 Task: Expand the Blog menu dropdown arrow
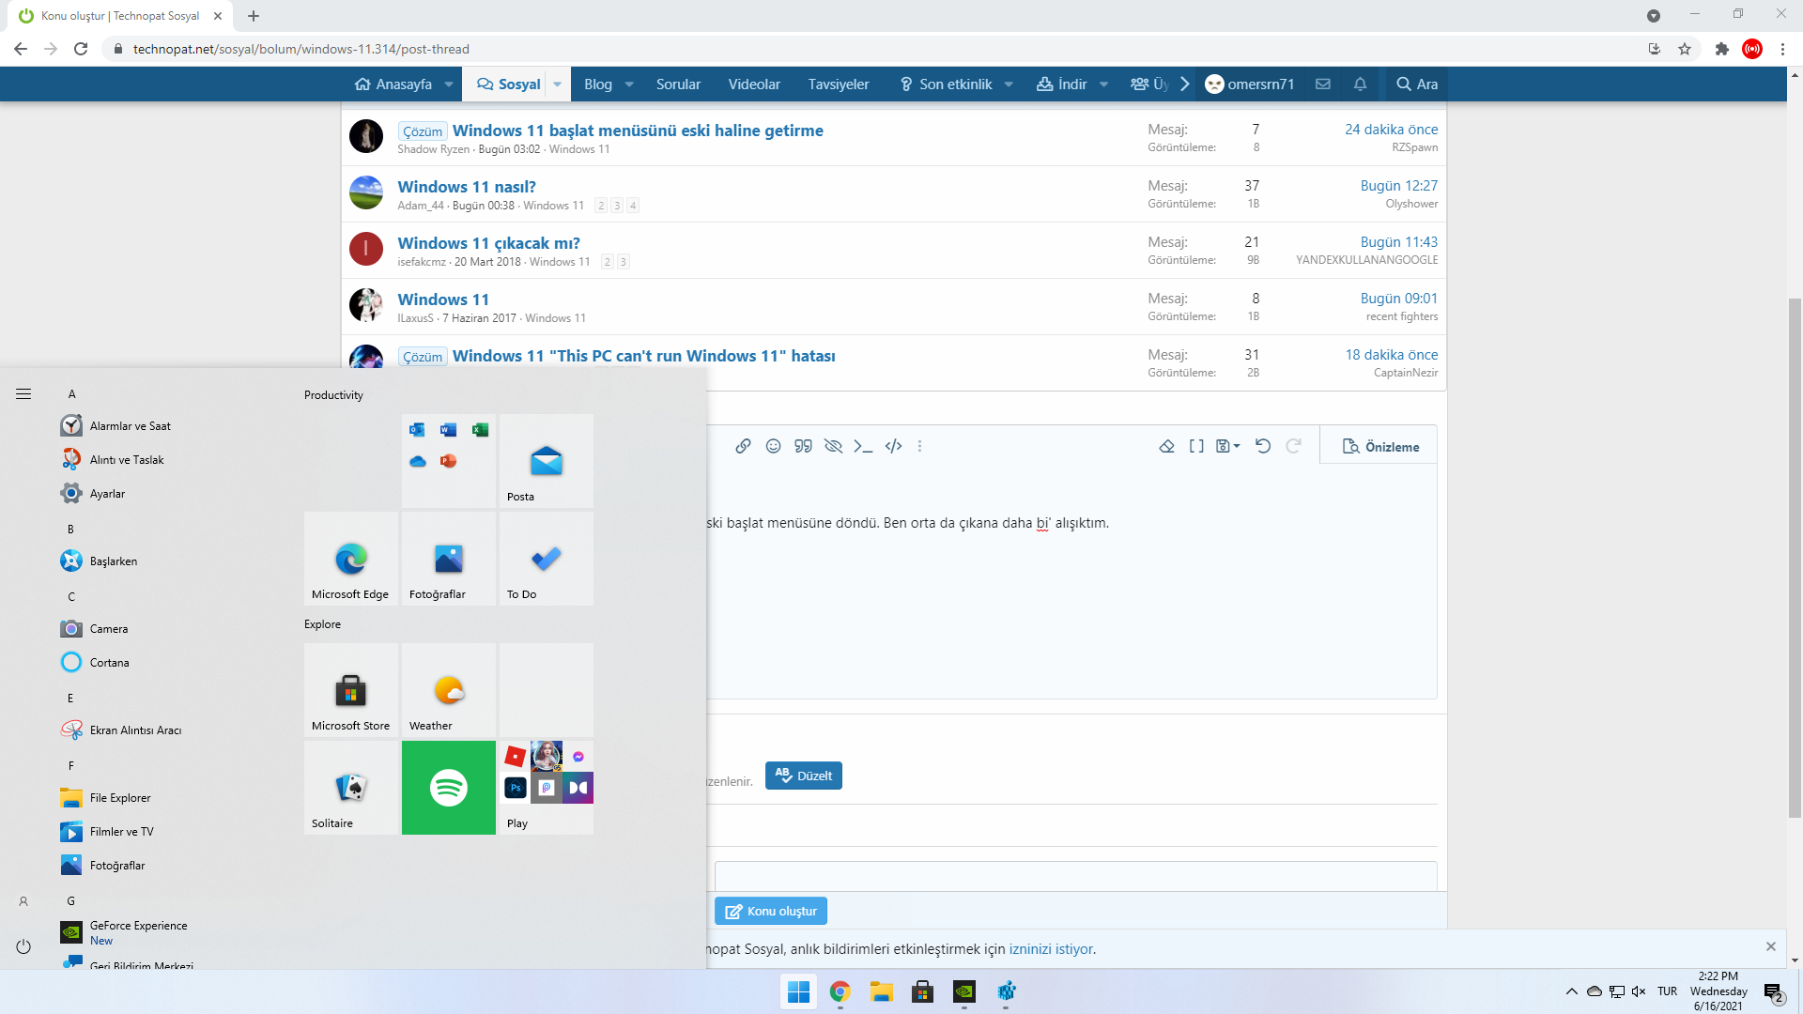click(629, 84)
